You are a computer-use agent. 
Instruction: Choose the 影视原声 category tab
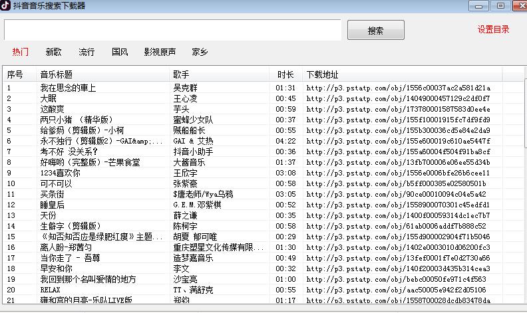point(160,52)
